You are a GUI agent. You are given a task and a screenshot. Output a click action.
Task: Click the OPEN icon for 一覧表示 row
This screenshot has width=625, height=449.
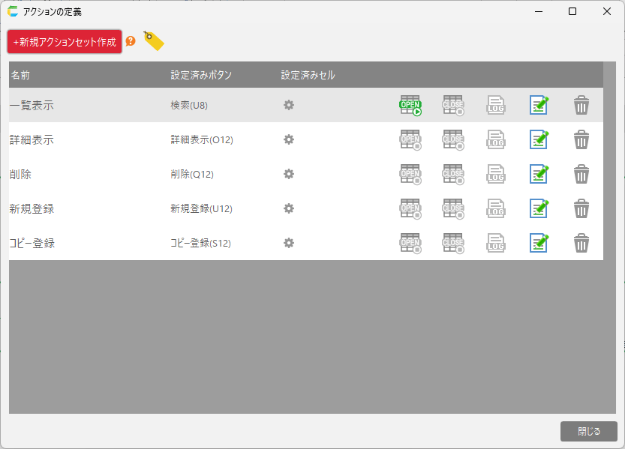(x=410, y=106)
